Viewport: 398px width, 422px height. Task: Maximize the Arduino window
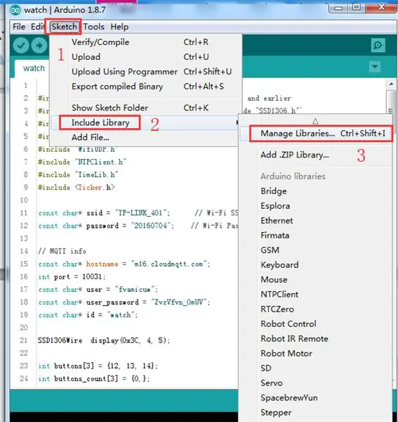coord(356,8)
